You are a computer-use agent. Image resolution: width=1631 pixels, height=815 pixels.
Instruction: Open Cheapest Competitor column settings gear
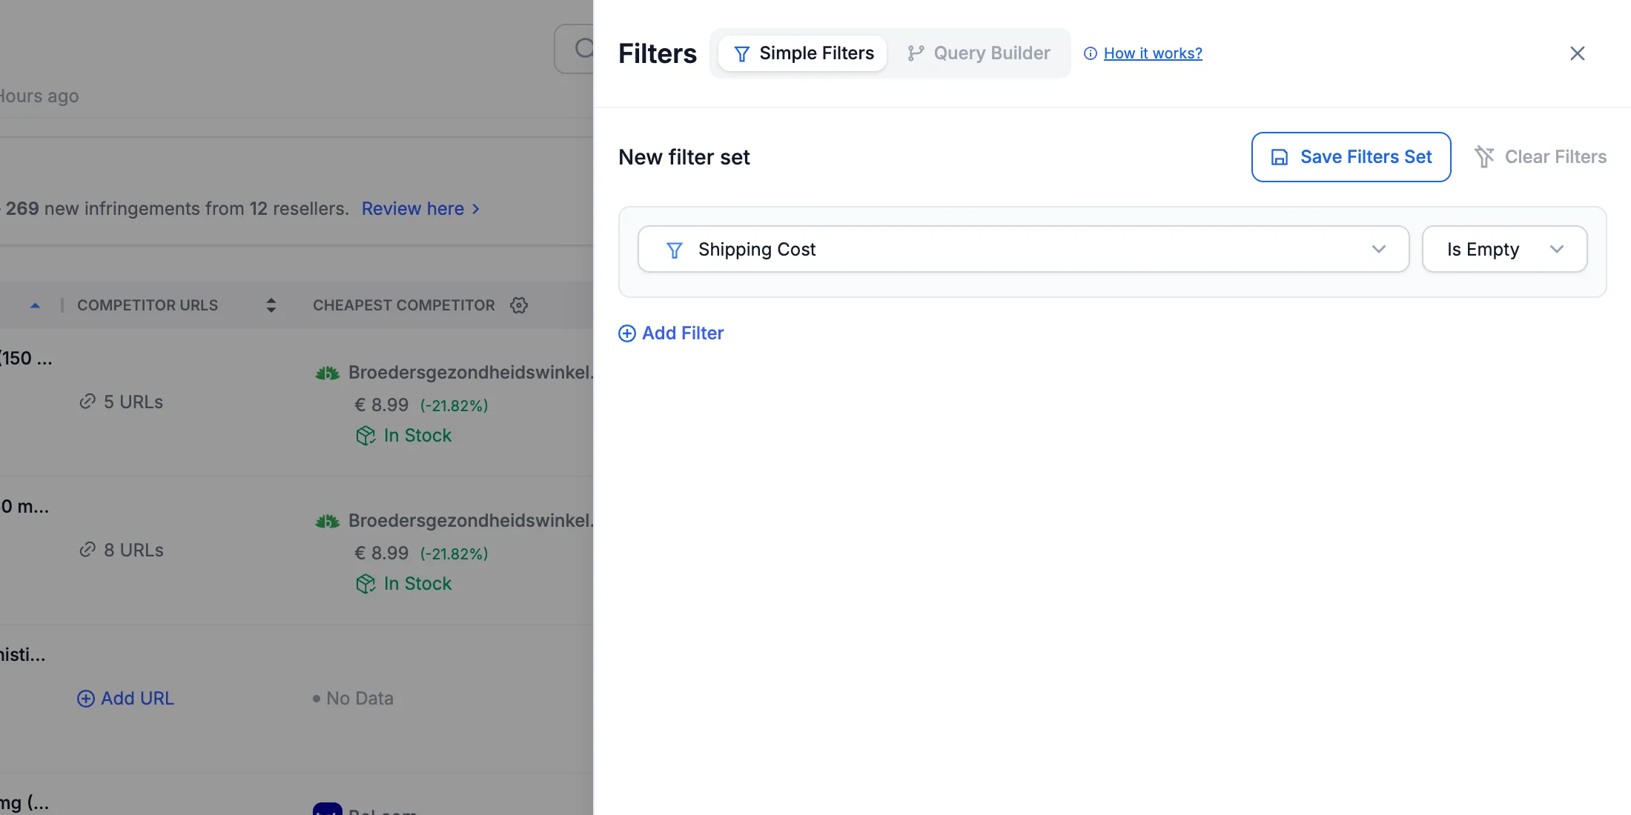click(x=519, y=305)
